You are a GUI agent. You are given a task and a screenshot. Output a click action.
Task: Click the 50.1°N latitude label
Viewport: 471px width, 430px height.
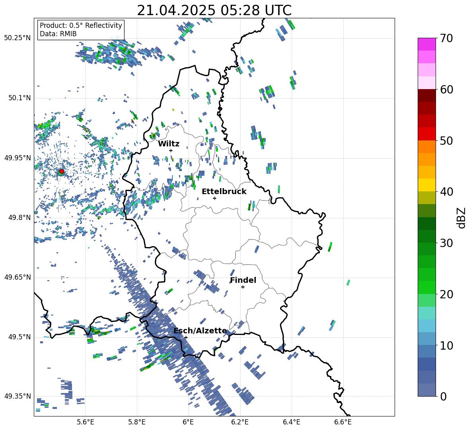[19, 98]
